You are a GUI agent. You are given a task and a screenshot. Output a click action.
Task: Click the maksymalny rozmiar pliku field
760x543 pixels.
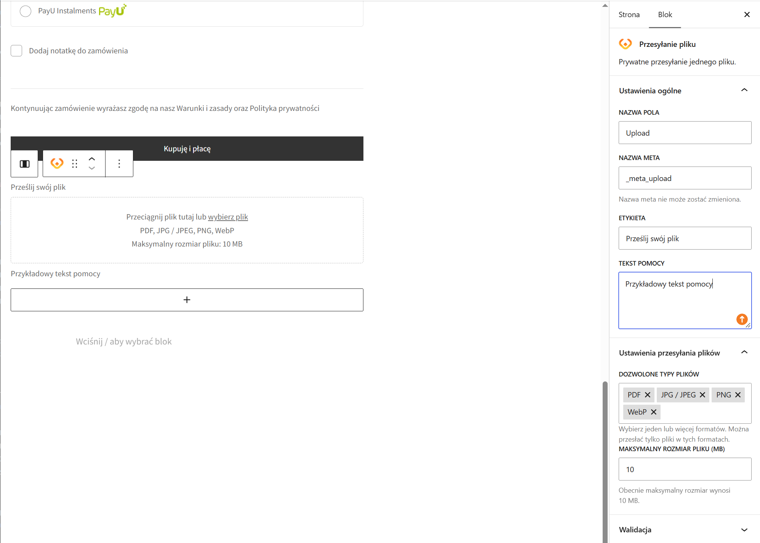coord(685,469)
